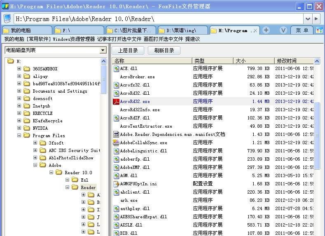Click the 我的电脑 shortcut link
Image resolution: width=325 pixels, height=236 pixels.
pos(14,39)
